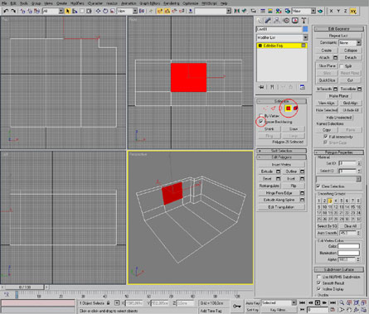This screenshot has height=314, width=369.
Task: Click the selection lock icon in status bar
Action: 109,303
